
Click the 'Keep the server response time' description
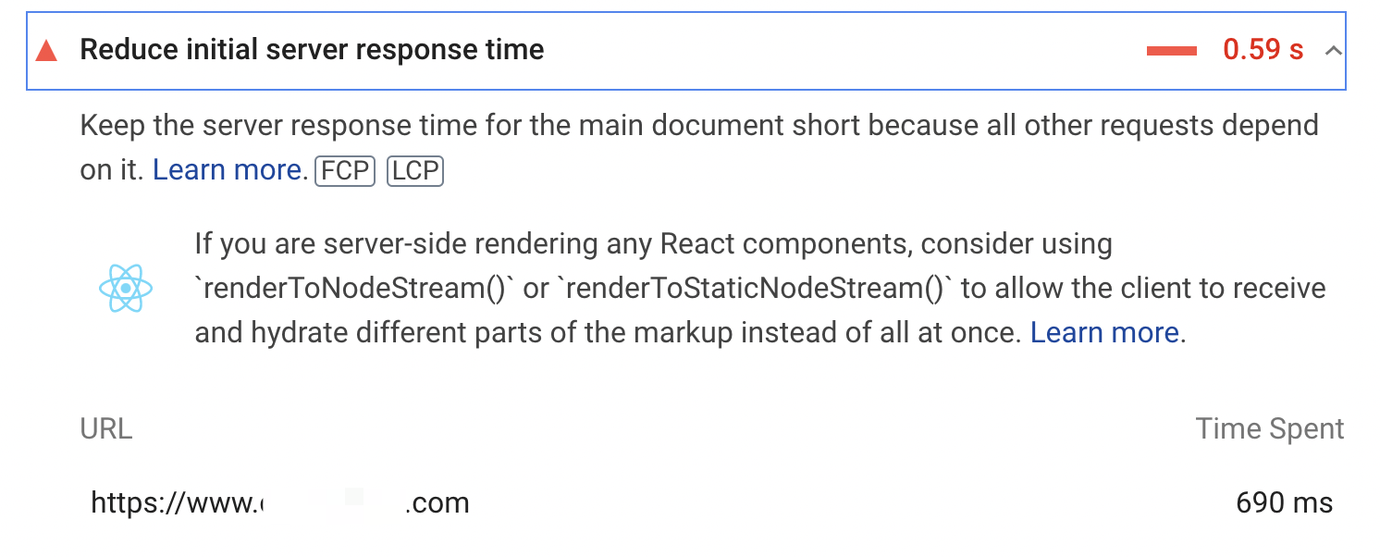click(699, 148)
